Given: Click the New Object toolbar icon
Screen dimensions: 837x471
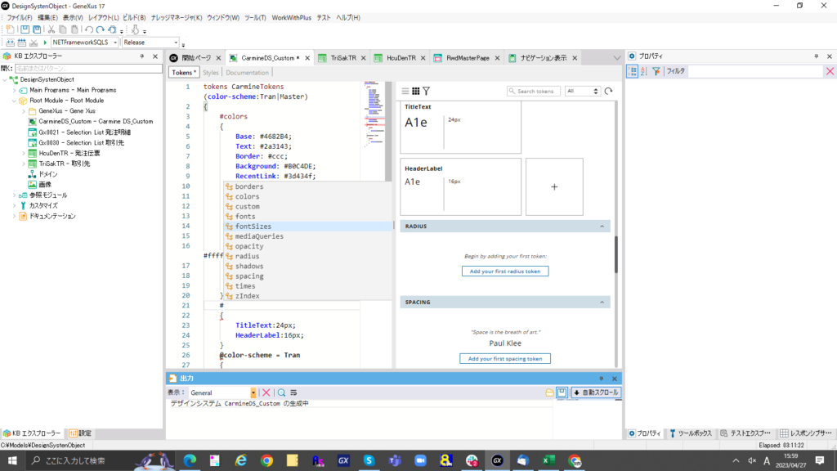Looking at the screenshot, I should pyautogui.click(x=10, y=29).
